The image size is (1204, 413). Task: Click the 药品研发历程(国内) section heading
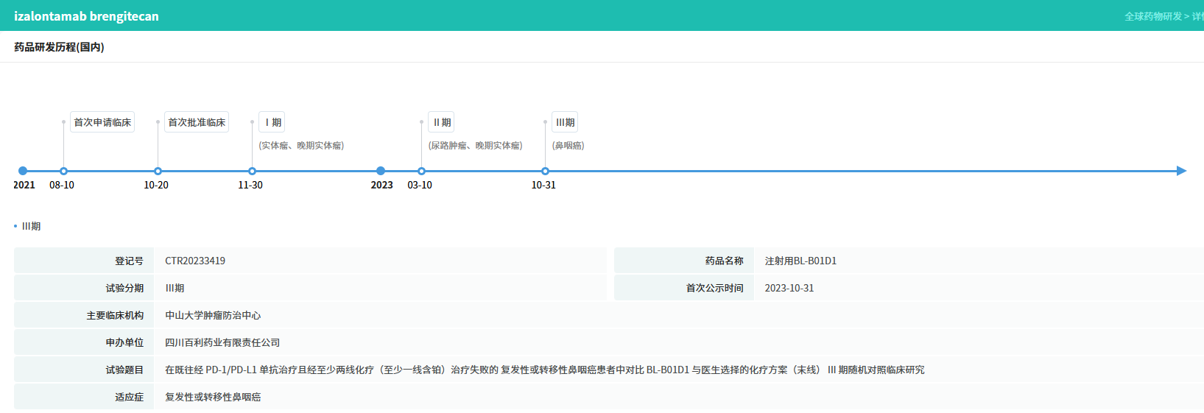click(x=59, y=47)
